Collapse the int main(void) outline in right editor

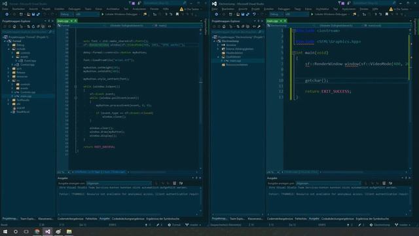(x=294, y=52)
